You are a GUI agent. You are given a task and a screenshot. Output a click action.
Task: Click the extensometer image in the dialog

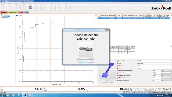[86, 50]
